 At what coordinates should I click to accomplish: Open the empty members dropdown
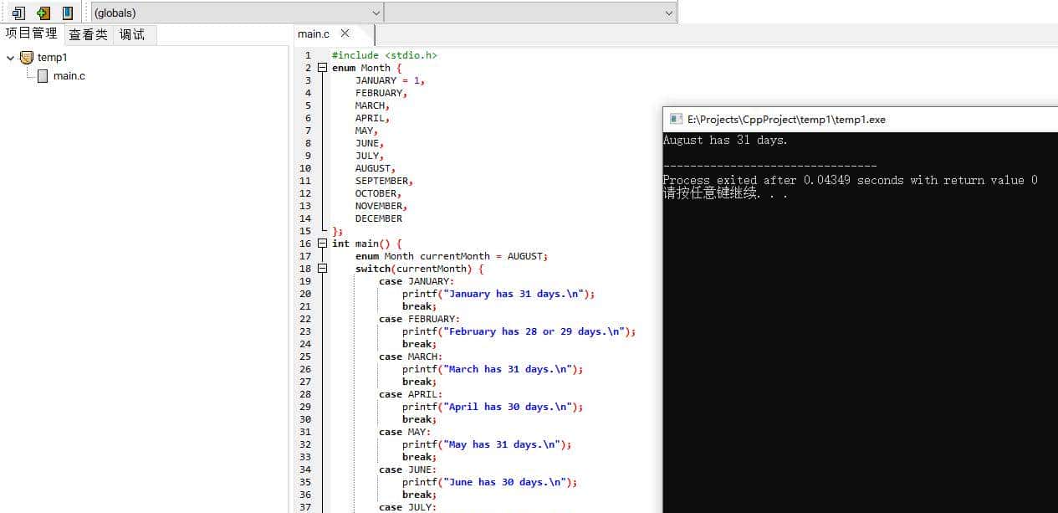pyautogui.click(x=668, y=13)
